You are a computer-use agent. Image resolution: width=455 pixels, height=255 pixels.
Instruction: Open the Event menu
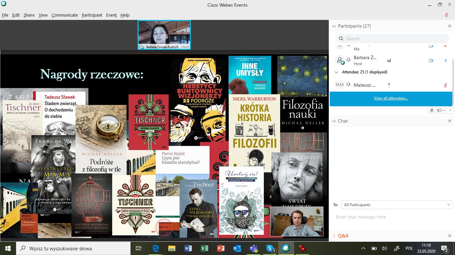point(111,15)
